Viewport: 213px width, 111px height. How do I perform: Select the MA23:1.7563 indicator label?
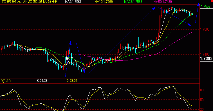pos(133,2)
